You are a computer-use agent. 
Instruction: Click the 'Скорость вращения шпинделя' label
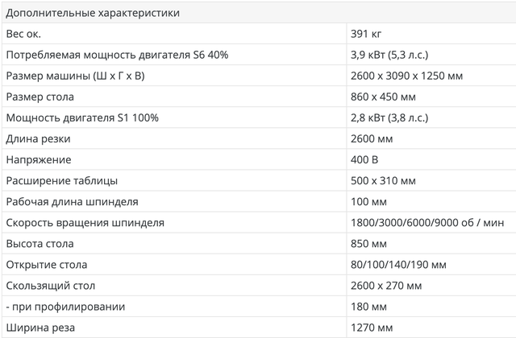click(85, 222)
